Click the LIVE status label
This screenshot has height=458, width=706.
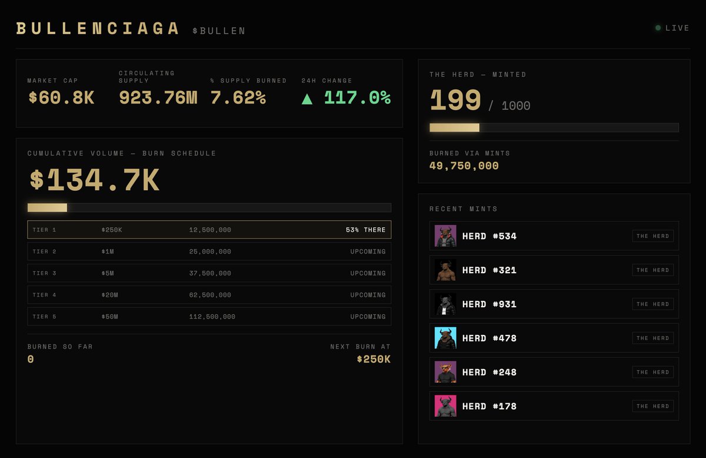point(677,28)
